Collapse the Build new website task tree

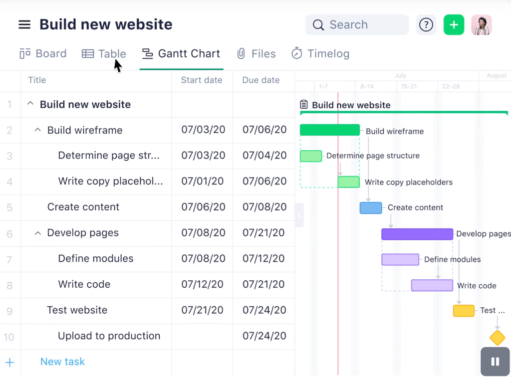[30, 104]
